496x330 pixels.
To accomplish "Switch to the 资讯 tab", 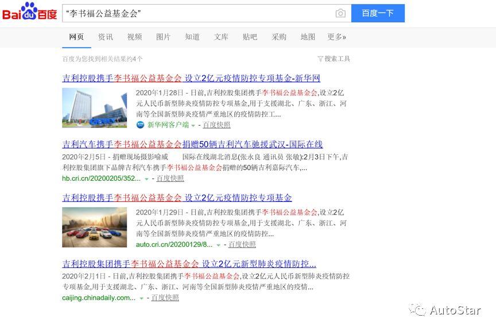I will pos(105,37).
